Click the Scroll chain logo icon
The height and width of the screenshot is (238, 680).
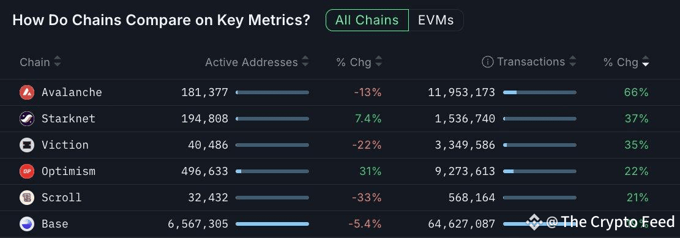27,198
